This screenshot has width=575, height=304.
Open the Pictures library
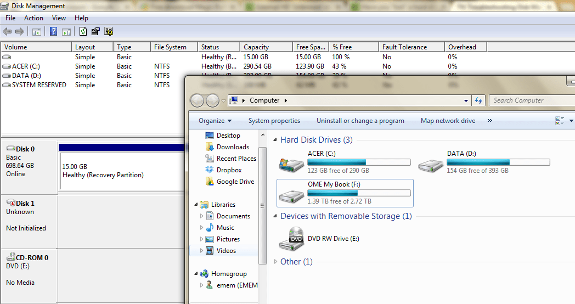tap(223, 239)
